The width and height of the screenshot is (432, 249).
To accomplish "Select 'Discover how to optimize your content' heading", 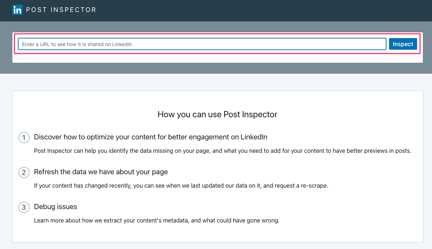I will pos(151,137).
